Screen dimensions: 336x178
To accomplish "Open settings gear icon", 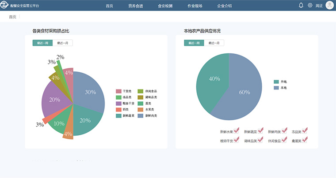I will click(310, 5).
